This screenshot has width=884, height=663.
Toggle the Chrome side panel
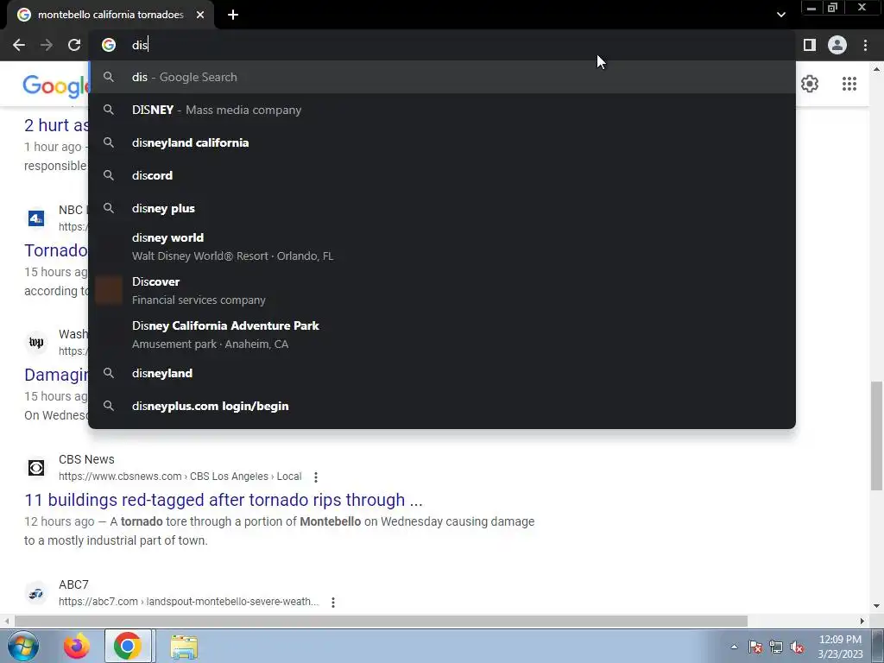click(x=810, y=45)
